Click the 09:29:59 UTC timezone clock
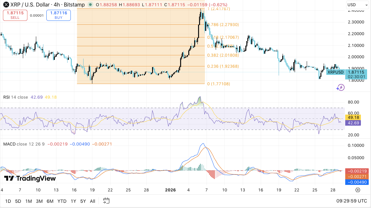 [x=352, y=201]
